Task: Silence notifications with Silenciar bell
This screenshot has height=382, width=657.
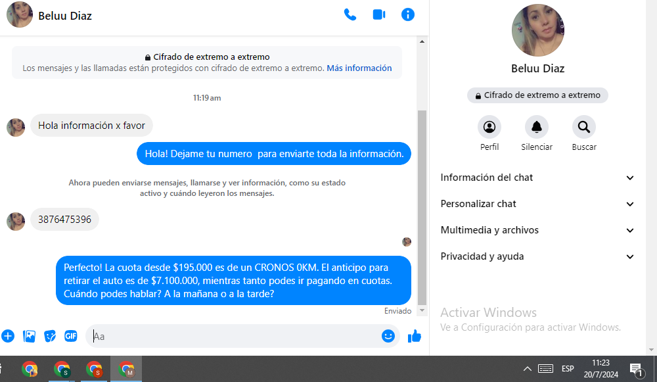Action: coord(537,127)
